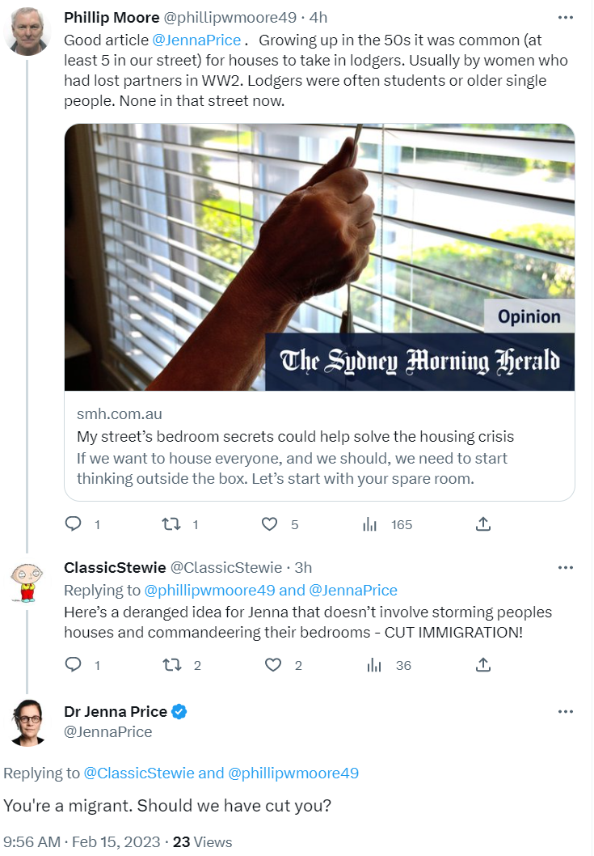Share ClassicStewie's tweet
This screenshot has height=856, width=594.
(483, 665)
